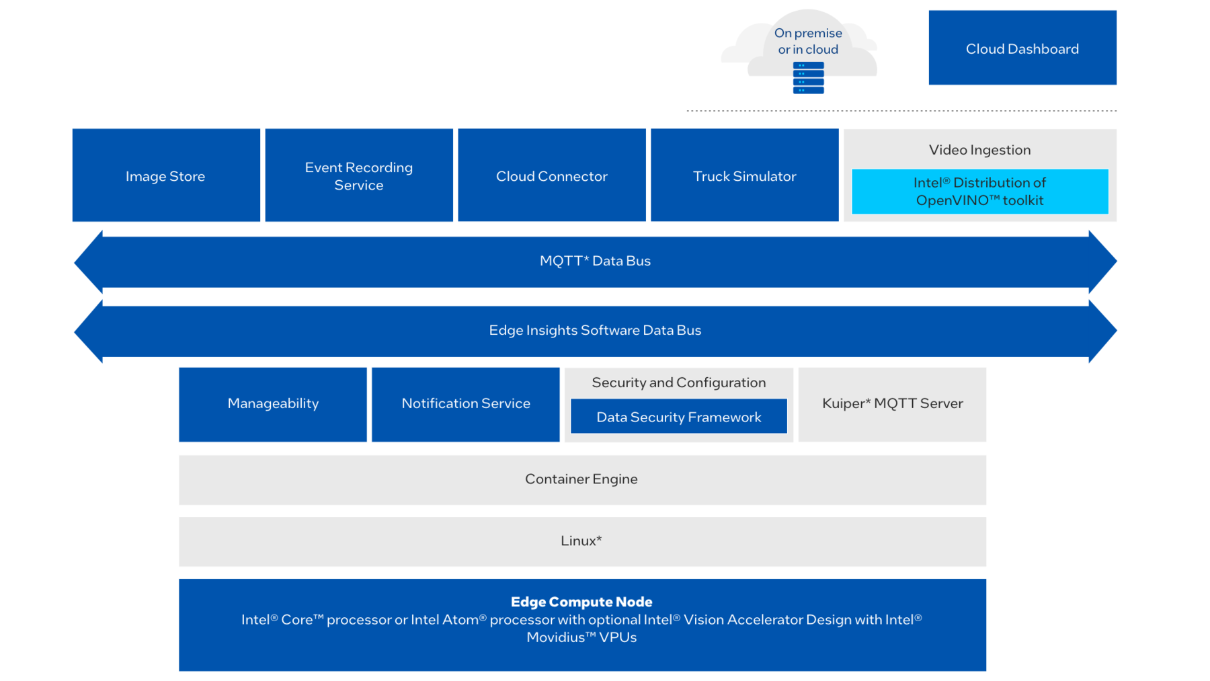Image resolution: width=1210 pixels, height=681 pixels.
Task: Click the Edge Insights Software Data Bus label
Action: point(595,330)
